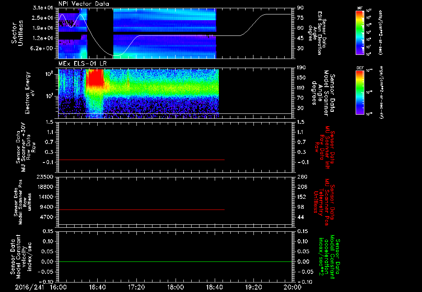Click the NF flux color bar
Screen dimensions: 422x292
click(360, 32)
